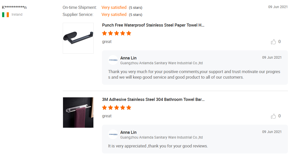This screenshot has height=155, width=291.
Task: Click Supplier Service Very satisfied rating
Action: (114, 15)
